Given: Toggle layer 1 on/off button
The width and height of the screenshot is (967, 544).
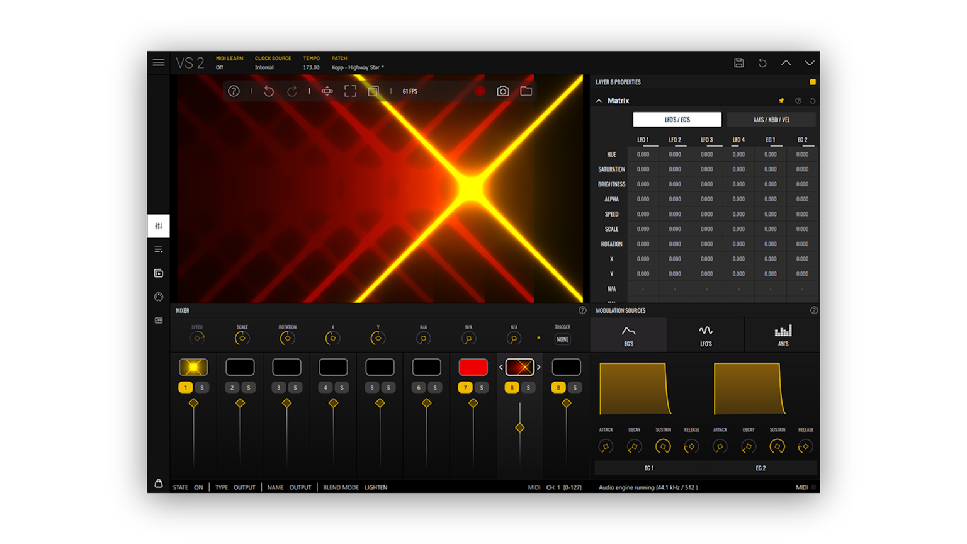Looking at the screenshot, I should pos(185,388).
